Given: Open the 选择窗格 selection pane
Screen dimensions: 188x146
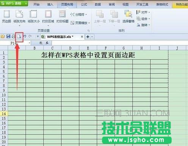Looking at the screenshot, I should click(x=128, y=16).
